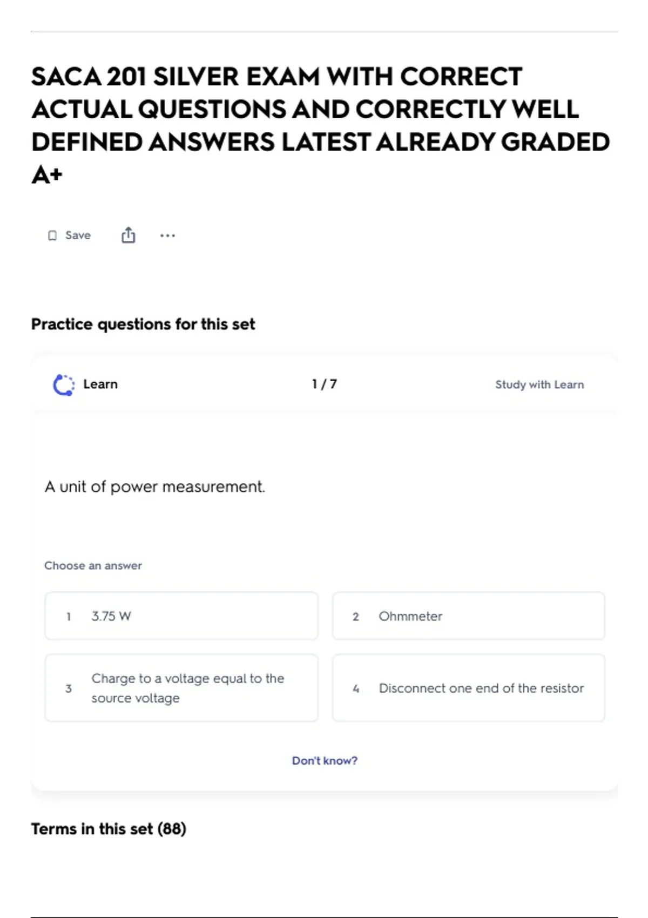Click the Terms in this set (88) heading
Image resolution: width=648 pixels, height=918 pixels.
(109, 829)
